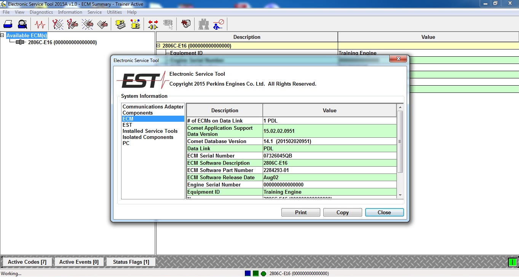The image size is (519, 277).
Task: Select Communications Adapter in System Information list
Action: tap(153, 107)
